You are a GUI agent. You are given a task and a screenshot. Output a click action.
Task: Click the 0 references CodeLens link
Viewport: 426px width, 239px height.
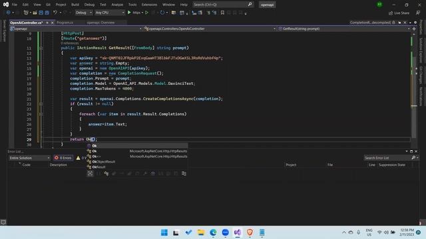70,43
